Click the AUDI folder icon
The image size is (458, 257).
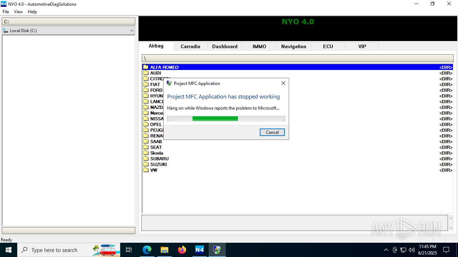click(x=146, y=73)
